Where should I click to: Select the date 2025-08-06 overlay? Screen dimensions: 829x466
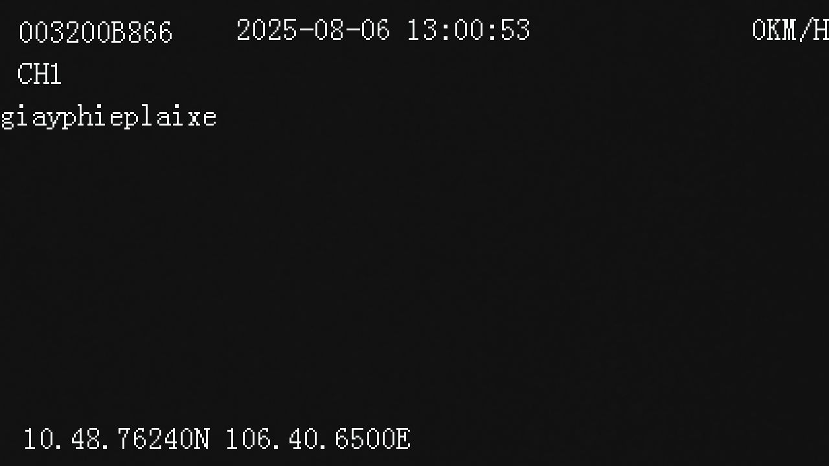[x=313, y=30]
